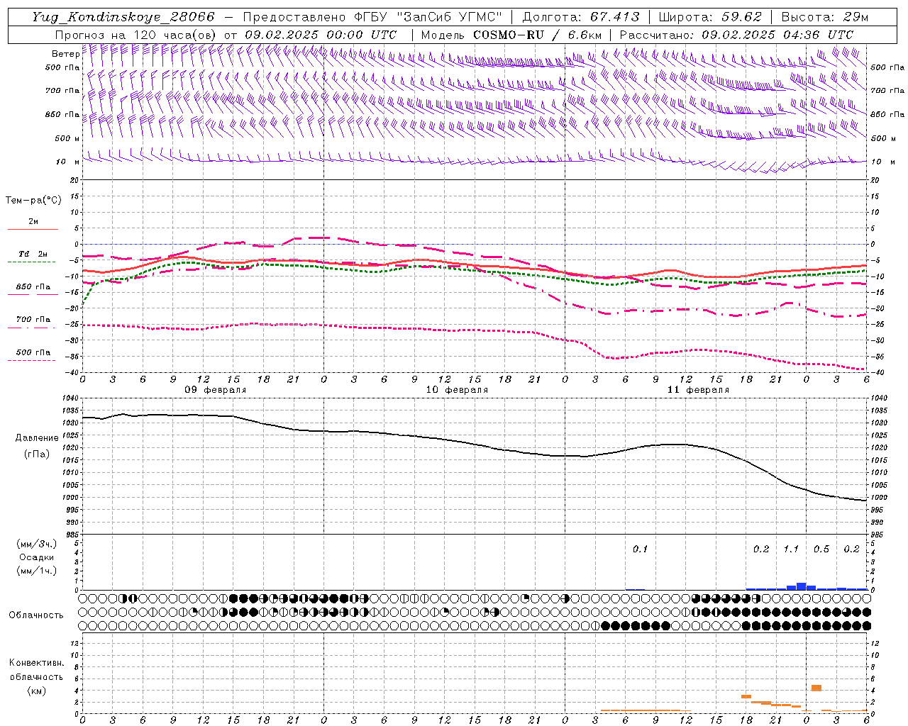Select the 10 м wind level label on left

pyautogui.click(x=67, y=162)
